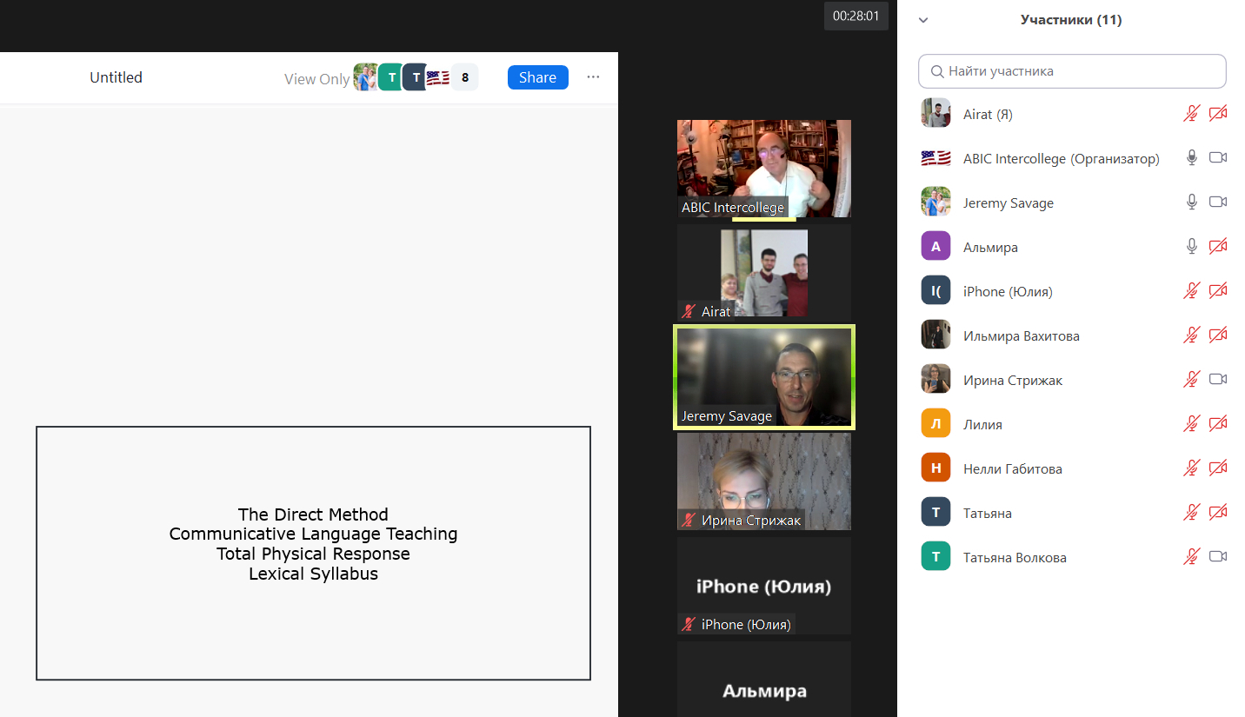Click the disabled camera icon for iPhone (Юлия)

[1218, 291]
